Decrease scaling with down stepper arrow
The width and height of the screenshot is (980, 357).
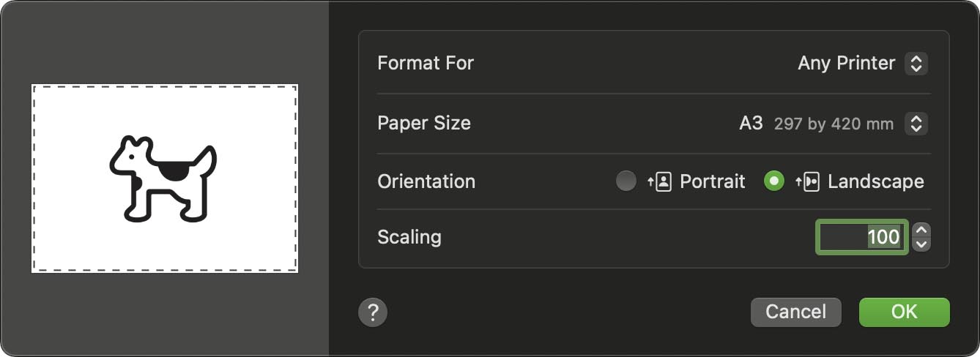point(922,244)
